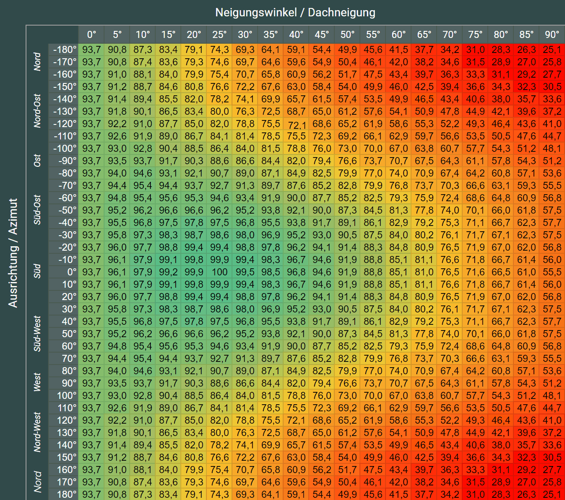This screenshot has height=500, width=565.
Task: Click the 25,1 cell in the -180° row
Action: pos(552,50)
